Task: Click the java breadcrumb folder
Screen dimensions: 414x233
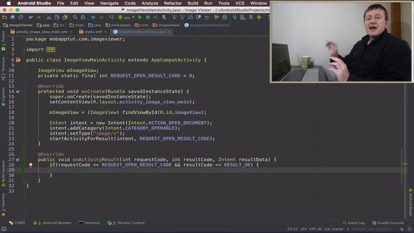Action: point(94,25)
